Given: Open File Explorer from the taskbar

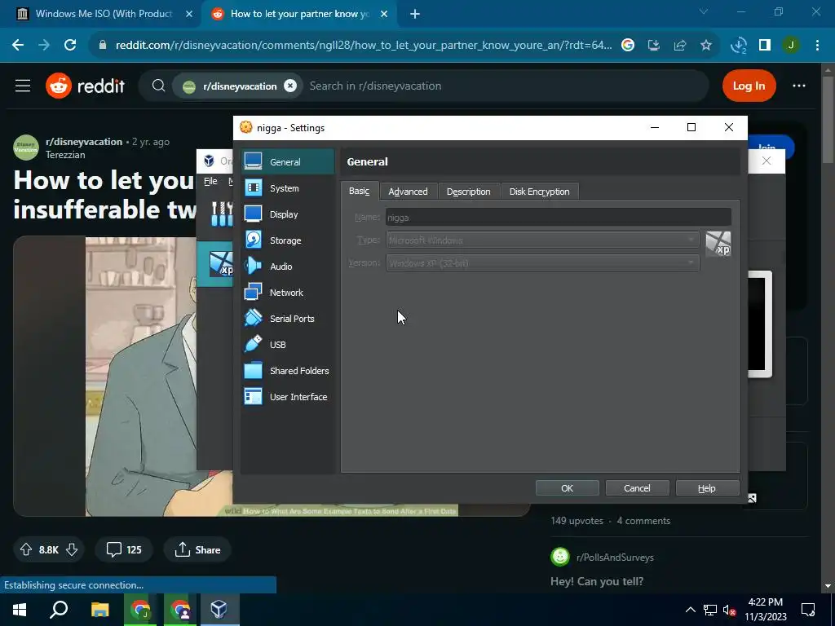Looking at the screenshot, I should click(x=99, y=609).
